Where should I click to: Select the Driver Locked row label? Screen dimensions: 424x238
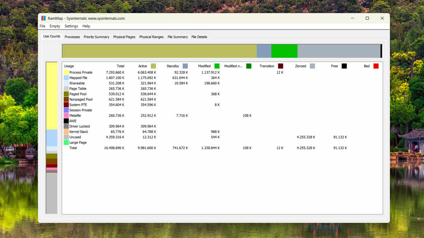coord(79,126)
